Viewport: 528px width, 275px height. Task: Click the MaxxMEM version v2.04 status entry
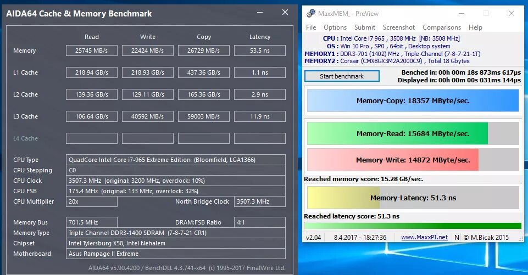click(x=314, y=237)
